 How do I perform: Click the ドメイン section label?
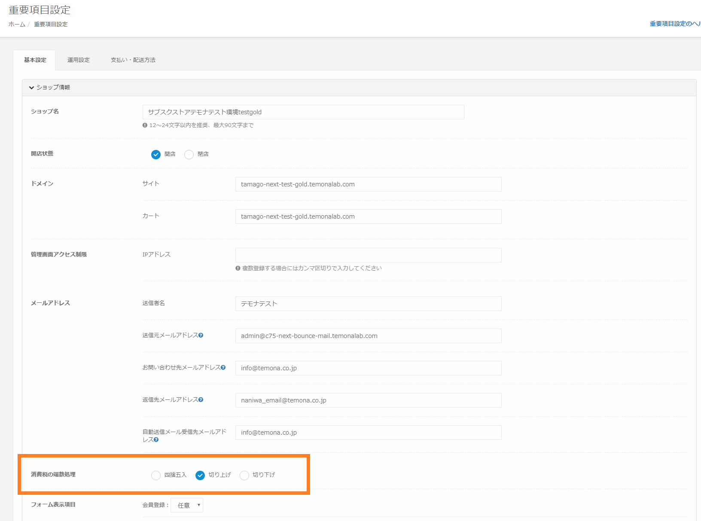(x=42, y=184)
